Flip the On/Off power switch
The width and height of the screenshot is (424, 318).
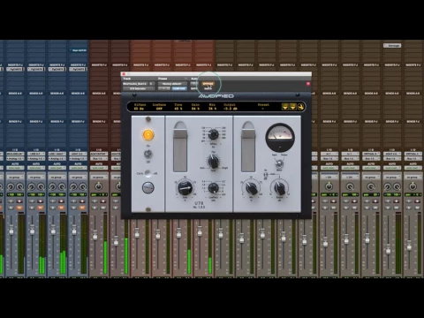(148, 154)
